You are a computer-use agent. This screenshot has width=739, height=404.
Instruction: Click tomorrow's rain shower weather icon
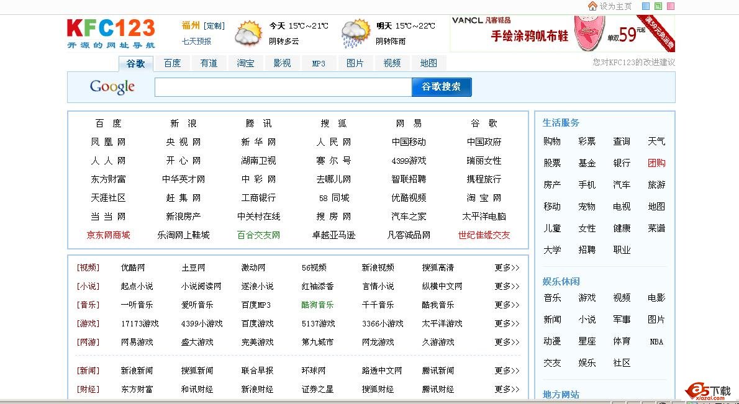[x=356, y=33]
